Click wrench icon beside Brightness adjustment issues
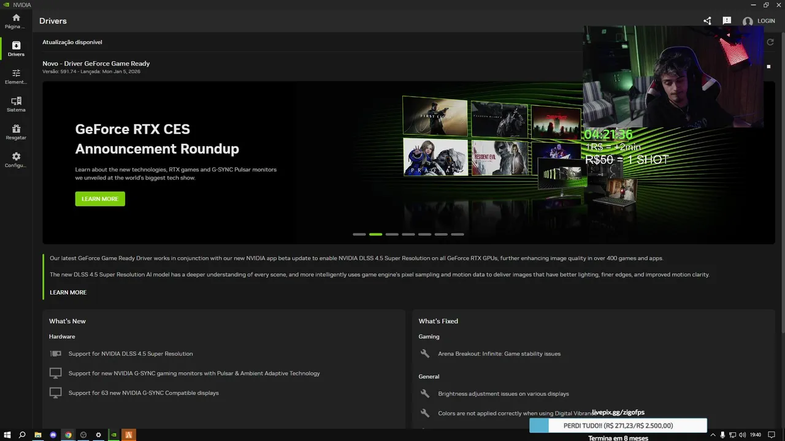The height and width of the screenshot is (441, 785). tap(425, 393)
